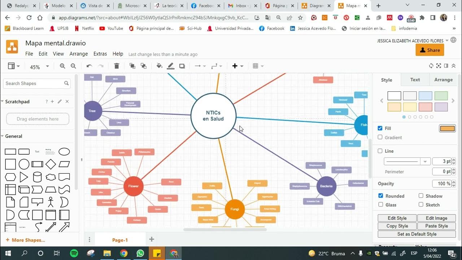Choose the light green style swatch
The height and width of the screenshot is (260, 462).
point(441,96)
